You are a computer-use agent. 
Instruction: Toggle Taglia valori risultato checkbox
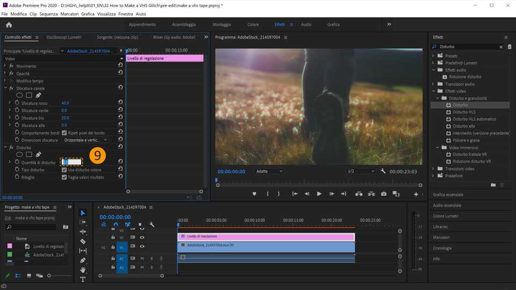coord(64,177)
